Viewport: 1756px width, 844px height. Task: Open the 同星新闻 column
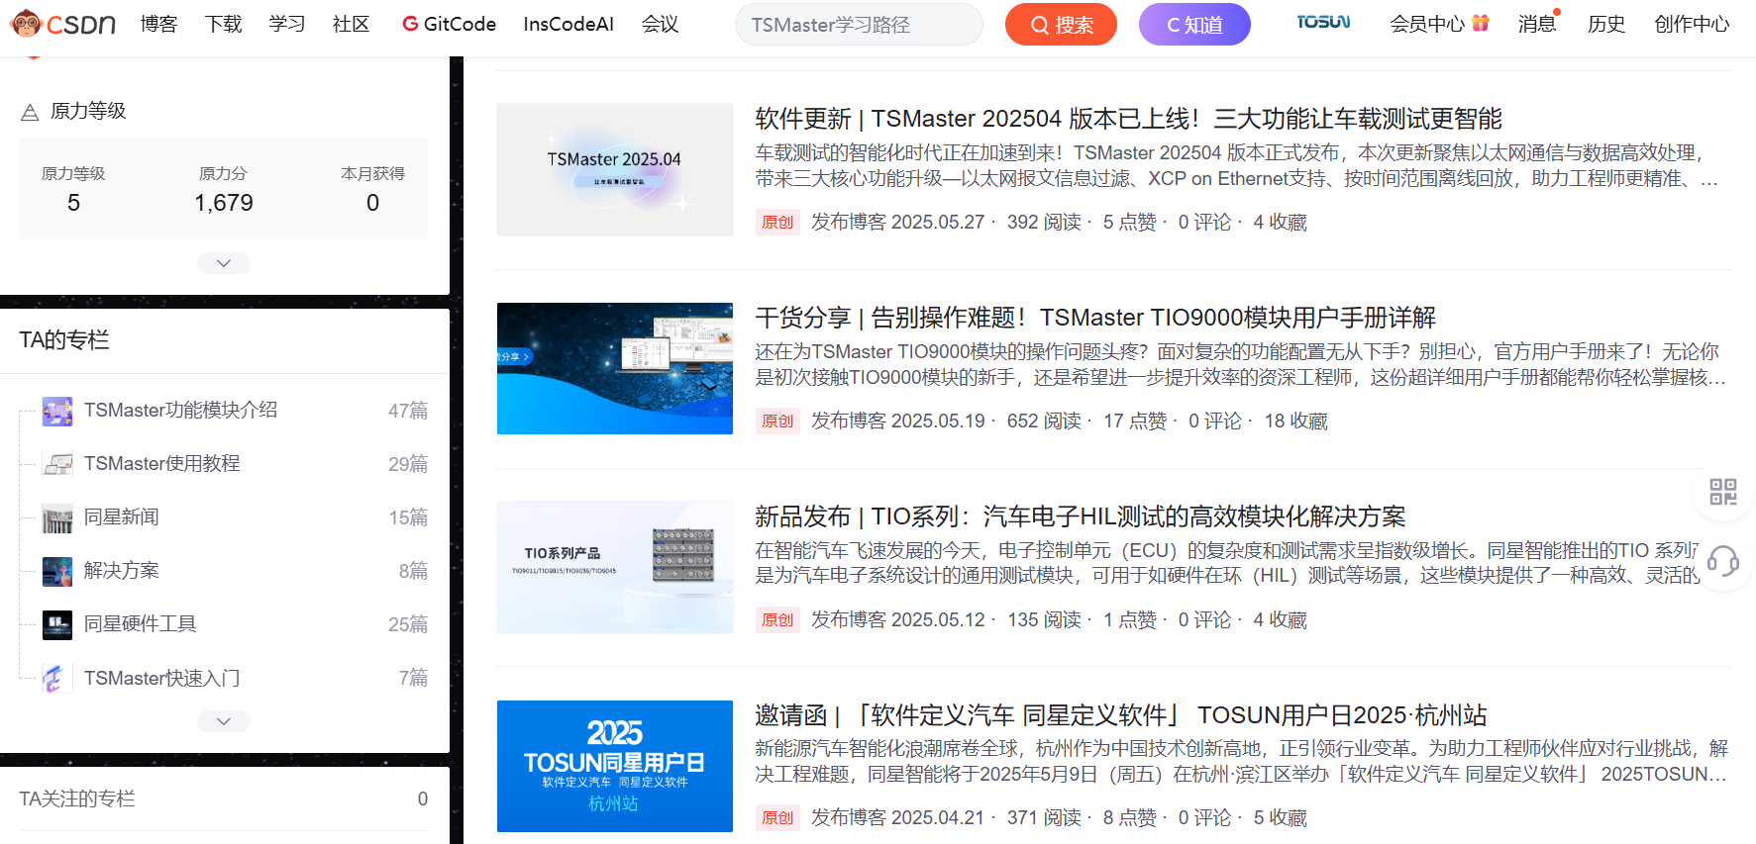pos(121,516)
